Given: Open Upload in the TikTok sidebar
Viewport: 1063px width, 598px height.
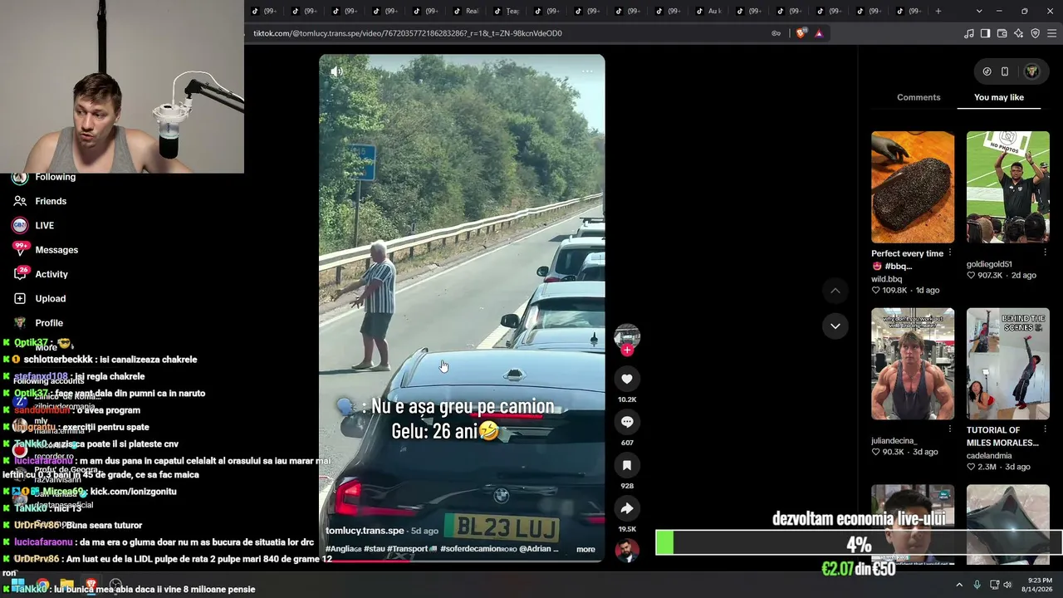Looking at the screenshot, I should point(51,298).
